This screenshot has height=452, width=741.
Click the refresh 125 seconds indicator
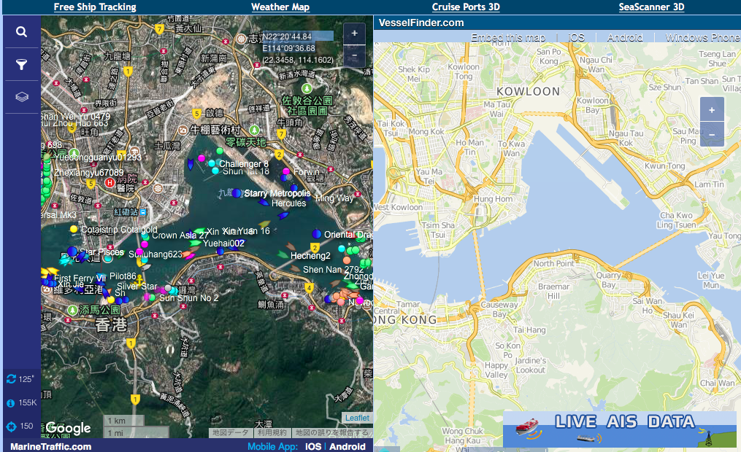coord(20,379)
